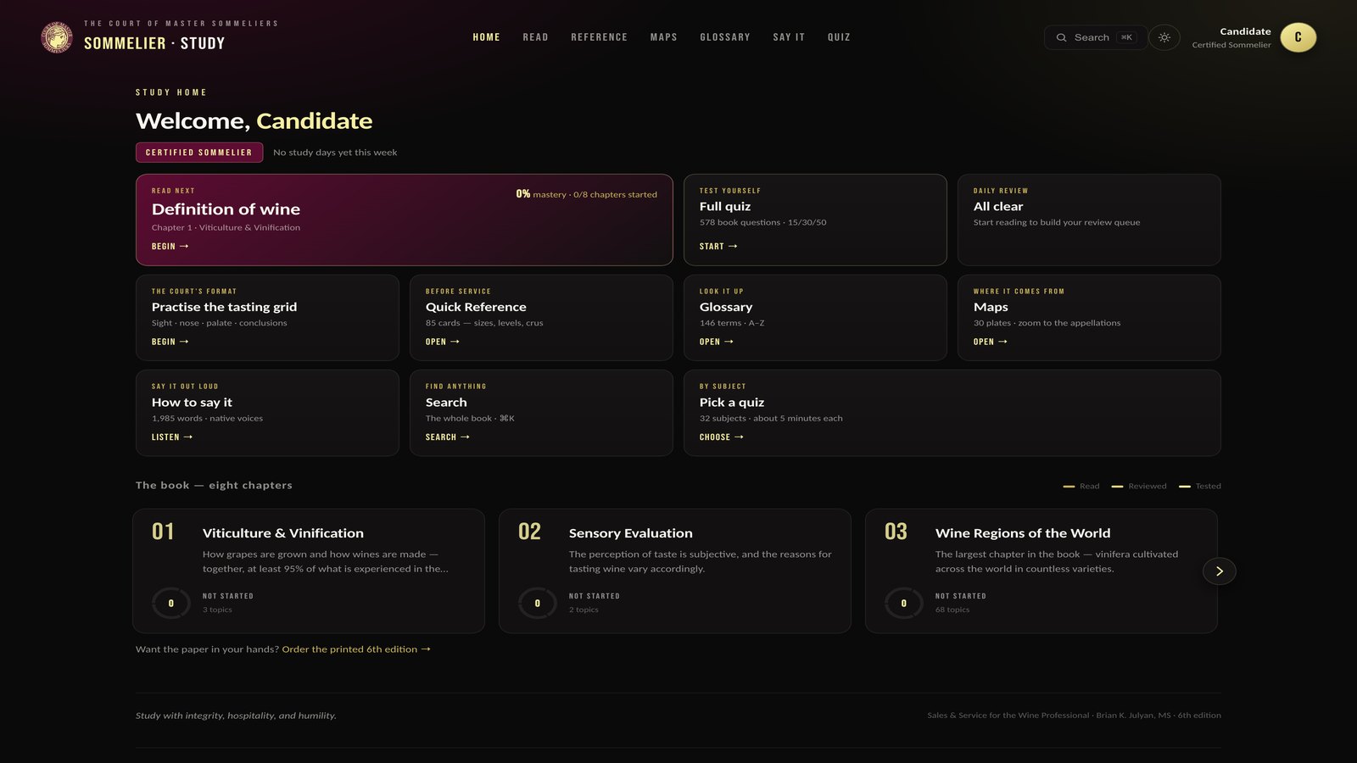Image resolution: width=1357 pixels, height=763 pixels.
Task: Click Choose on Pick a quiz card
Action: 721,437
